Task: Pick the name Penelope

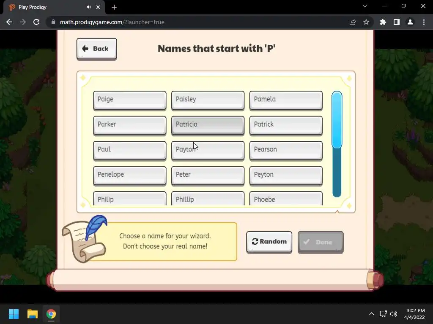Action: 129,175
